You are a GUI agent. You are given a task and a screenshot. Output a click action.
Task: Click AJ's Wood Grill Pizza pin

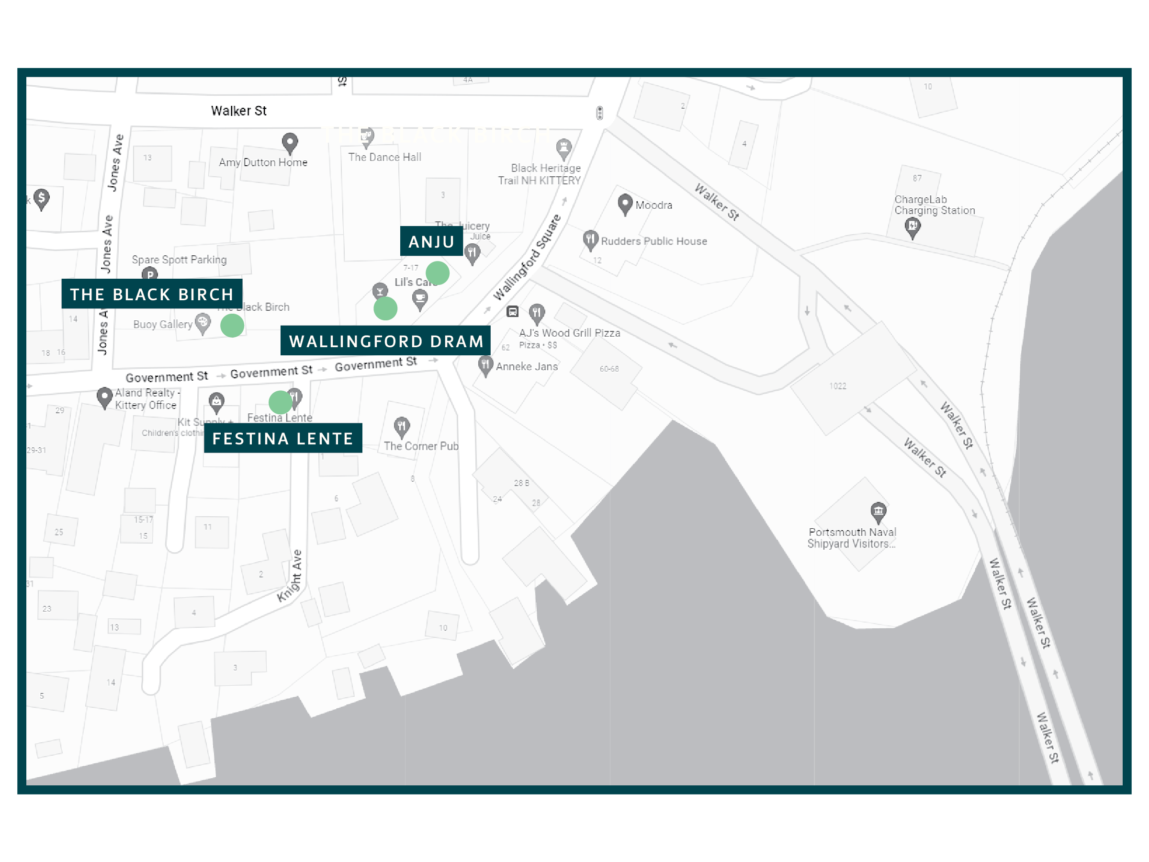[x=537, y=313]
